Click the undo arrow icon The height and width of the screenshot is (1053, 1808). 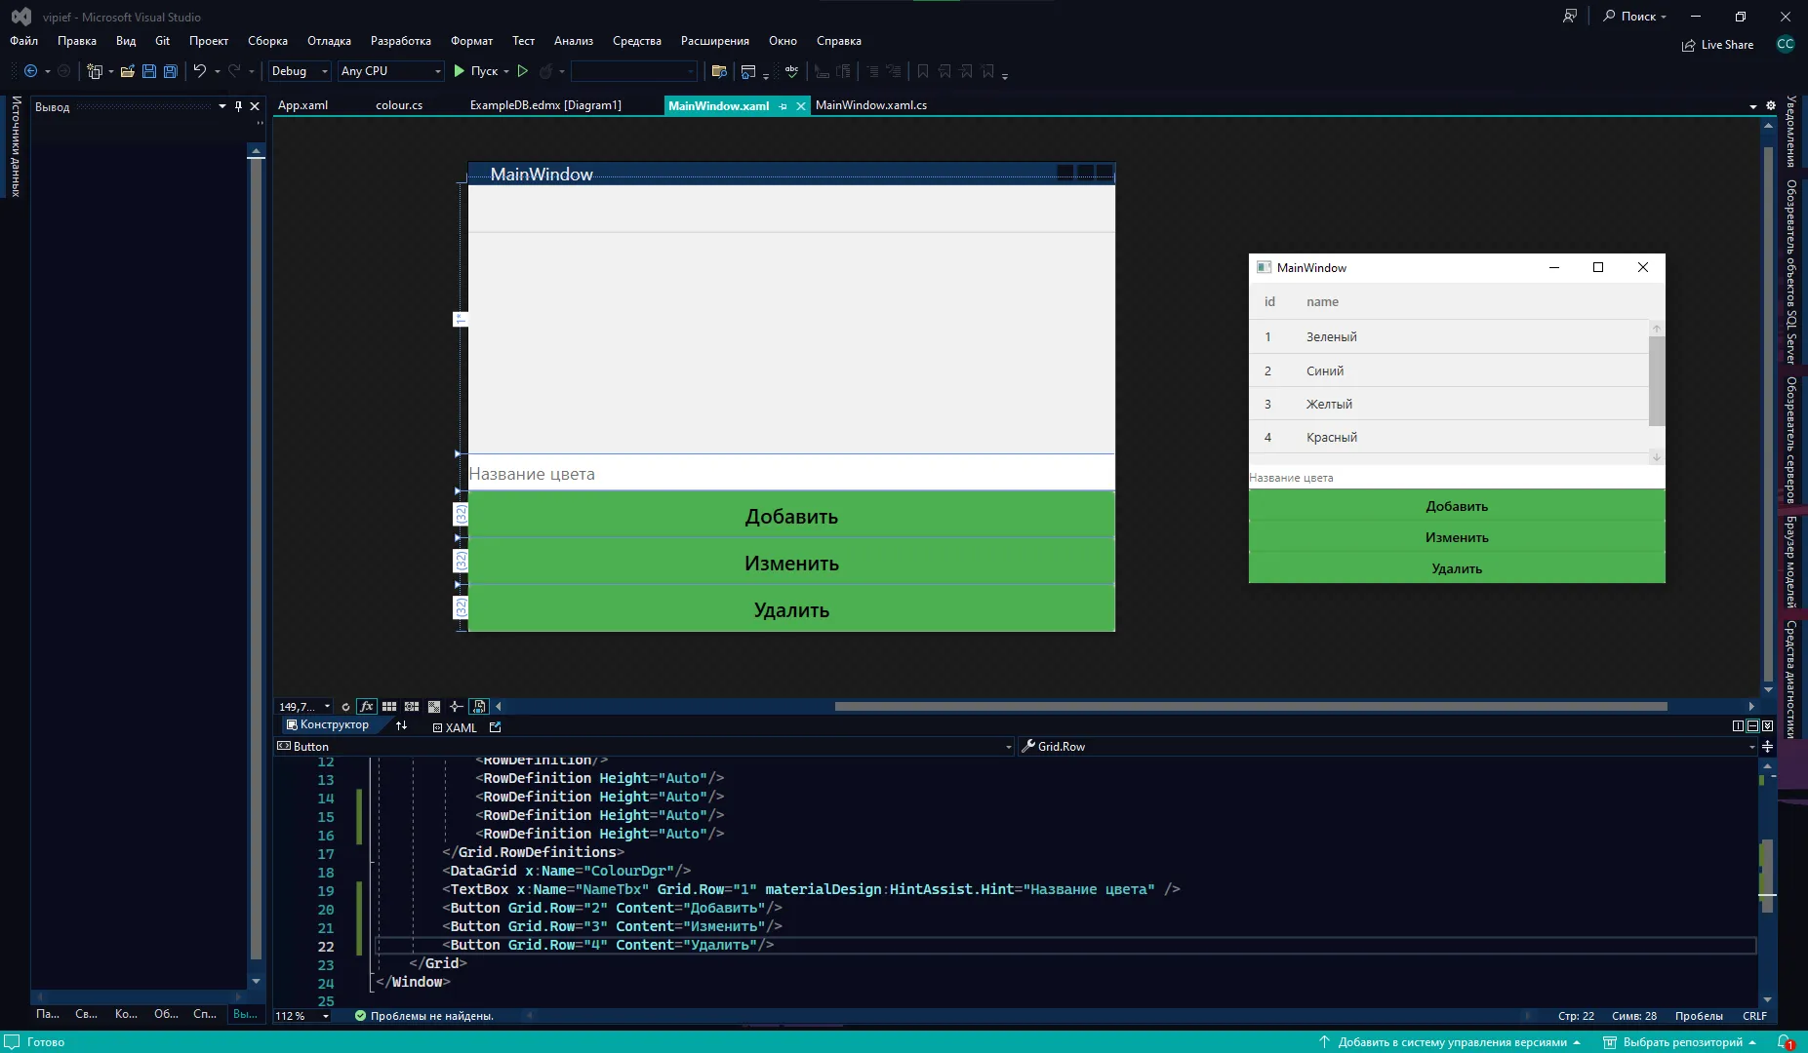coord(199,71)
